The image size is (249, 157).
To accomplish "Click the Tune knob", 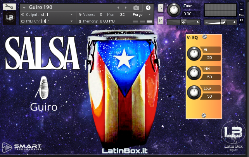I will coord(174,10).
